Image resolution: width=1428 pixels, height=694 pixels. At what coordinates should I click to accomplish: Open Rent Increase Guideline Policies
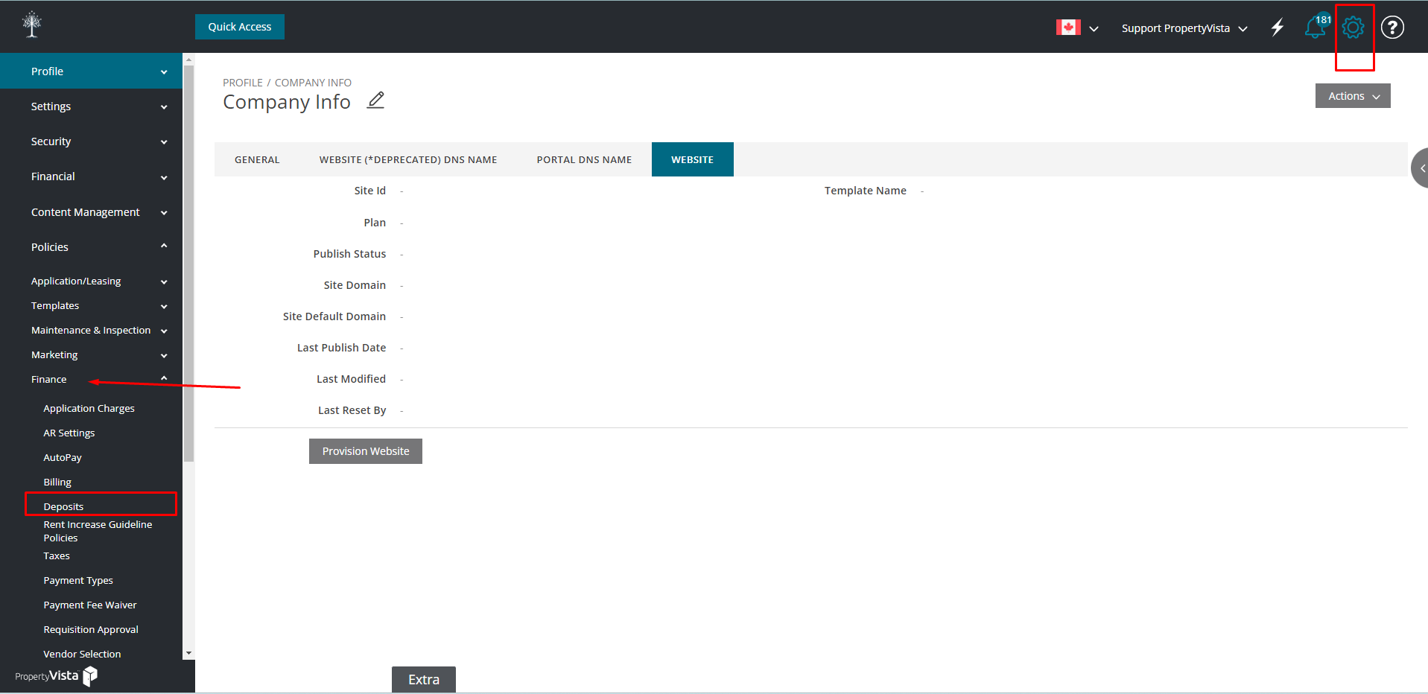click(98, 531)
